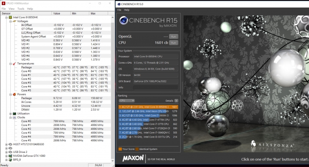Click the HGST hard drive icon

[10, 144]
